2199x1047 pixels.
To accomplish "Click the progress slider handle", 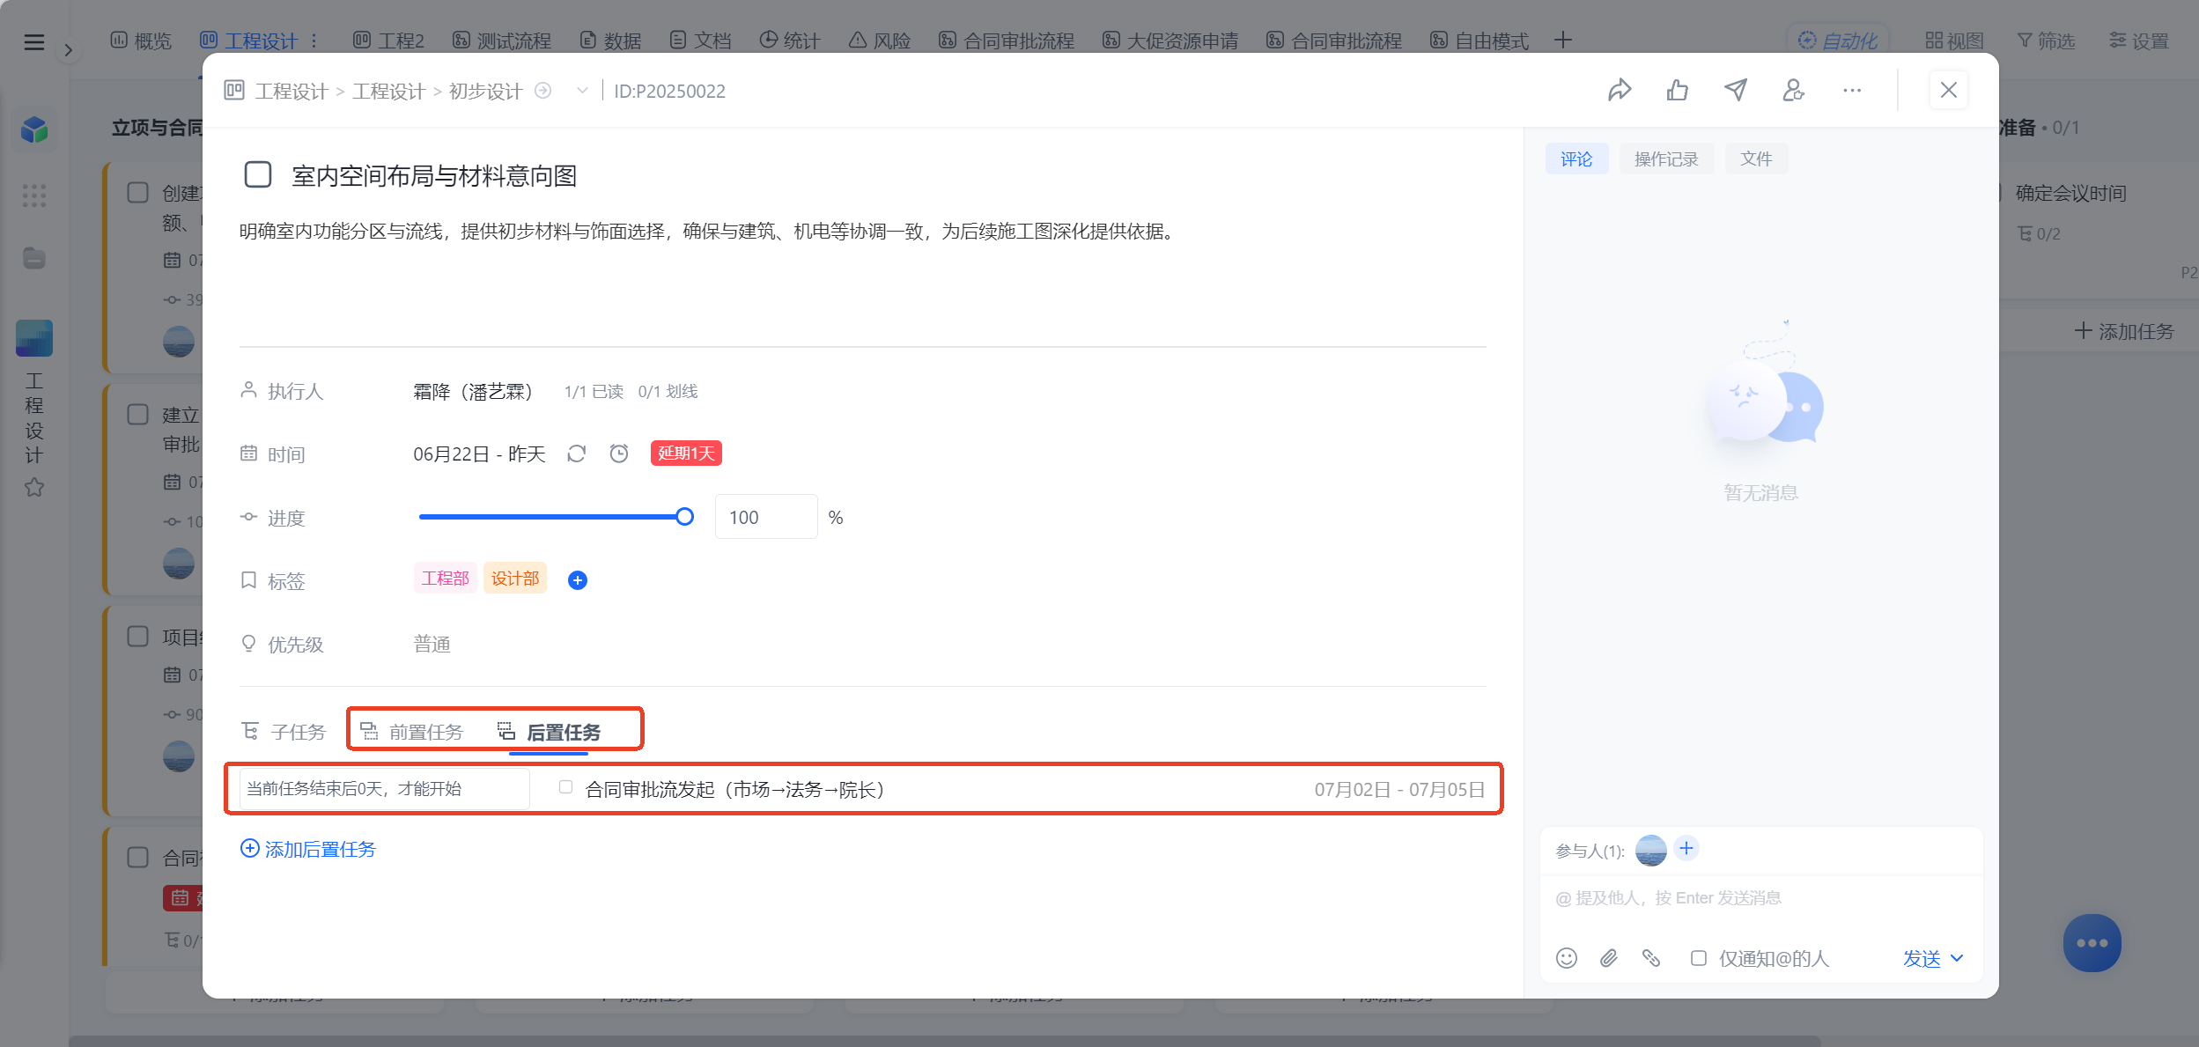I will coord(684,517).
